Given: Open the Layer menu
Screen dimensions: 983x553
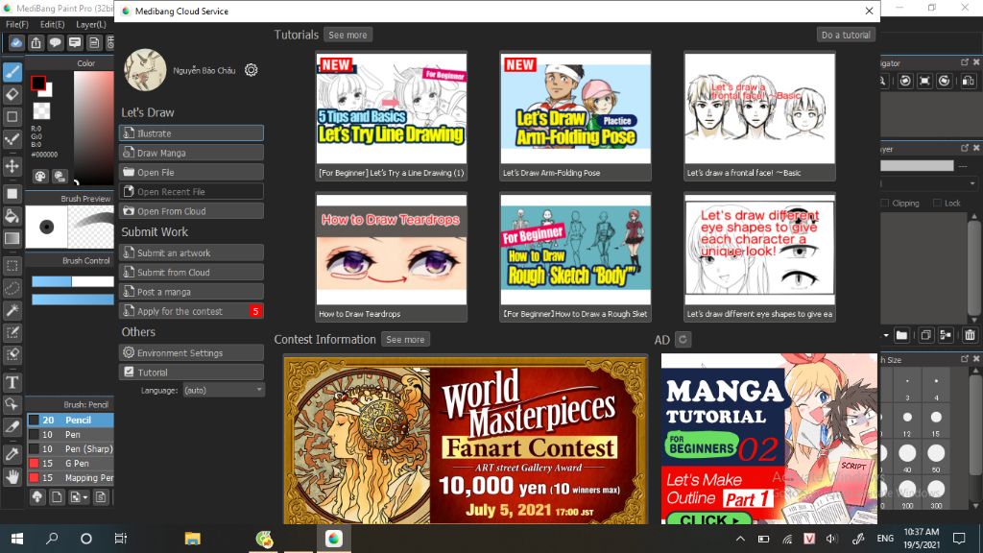Looking at the screenshot, I should pyautogui.click(x=91, y=24).
